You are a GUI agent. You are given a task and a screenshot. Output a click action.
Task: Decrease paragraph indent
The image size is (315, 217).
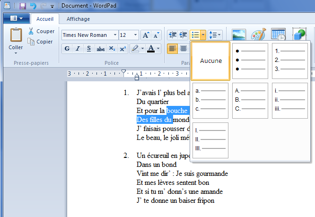[172, 35]
